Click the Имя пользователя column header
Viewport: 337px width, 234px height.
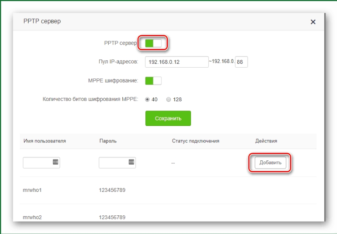[x=45, y=141]
